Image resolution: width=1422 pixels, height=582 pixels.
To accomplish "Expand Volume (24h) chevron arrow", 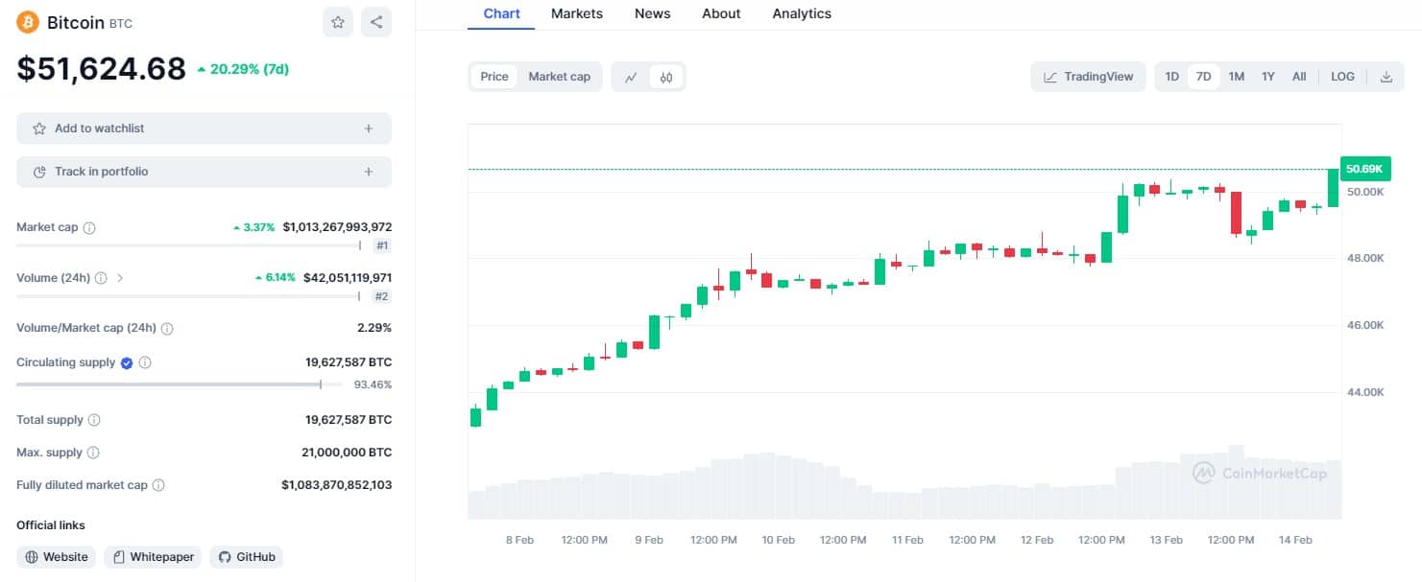I will tap(120, 278).
